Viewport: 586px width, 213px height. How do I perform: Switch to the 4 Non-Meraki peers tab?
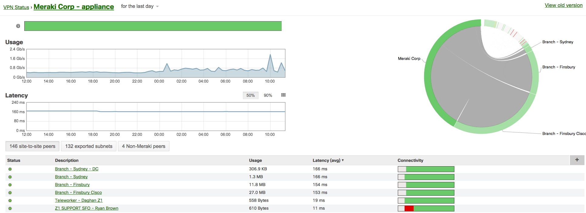click(144, 146)
